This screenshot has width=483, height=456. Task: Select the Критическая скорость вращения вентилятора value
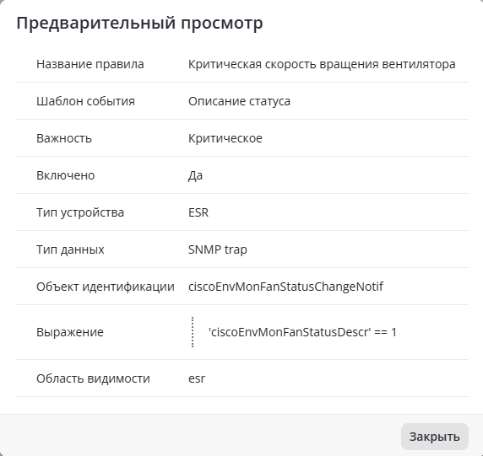click(322, 64)
